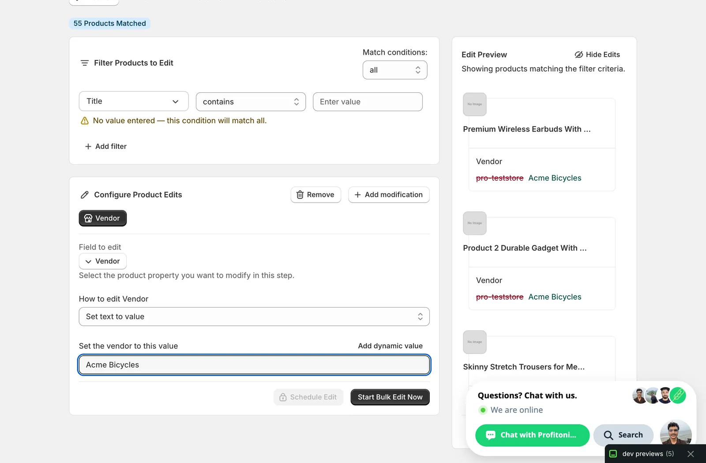Click the pencil icon beside Configure Product Edits
This screenshot has width=706, height=463.
tap(85, 195)
